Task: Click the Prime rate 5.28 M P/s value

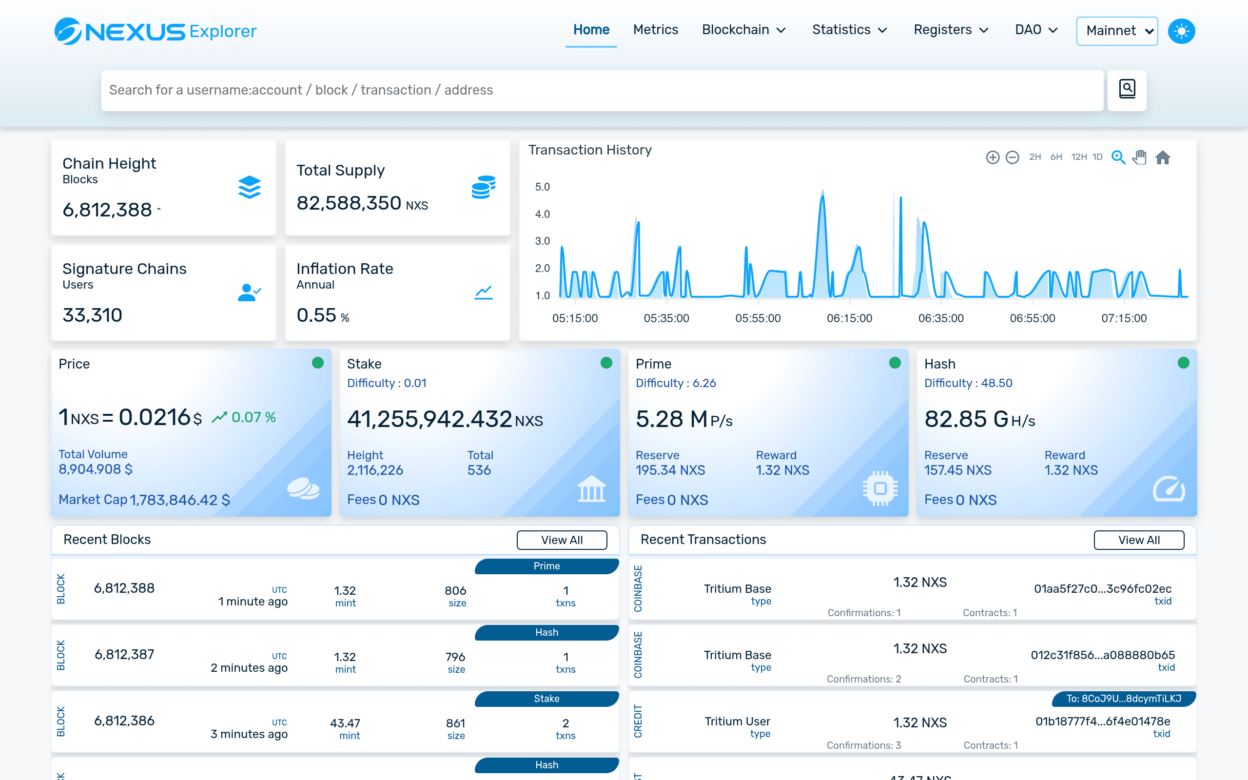Action: pyautogui.click(x=684, y=419)
